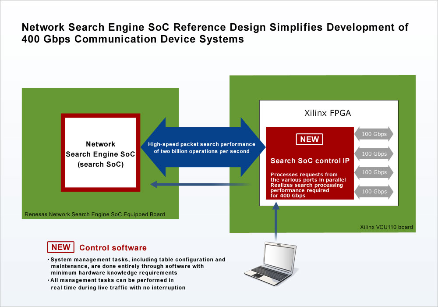Screen dimensions: 438x307
Task: Select the Xilinx FPGA title label
Action: coord(328,113)
